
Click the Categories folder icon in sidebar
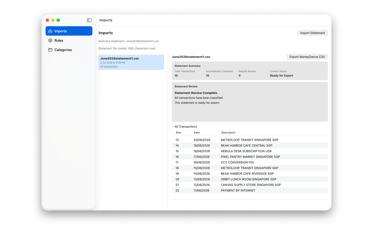[50, 50]
